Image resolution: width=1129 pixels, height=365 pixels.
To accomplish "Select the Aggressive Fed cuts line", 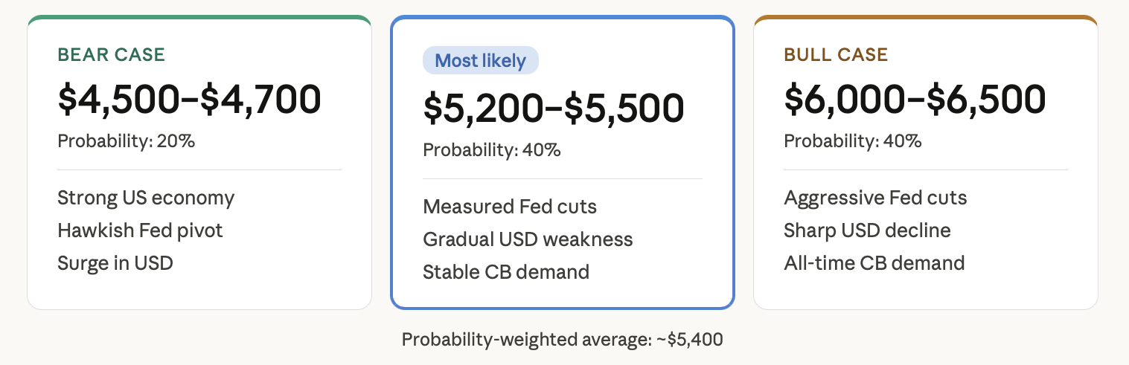I will 875,198.
